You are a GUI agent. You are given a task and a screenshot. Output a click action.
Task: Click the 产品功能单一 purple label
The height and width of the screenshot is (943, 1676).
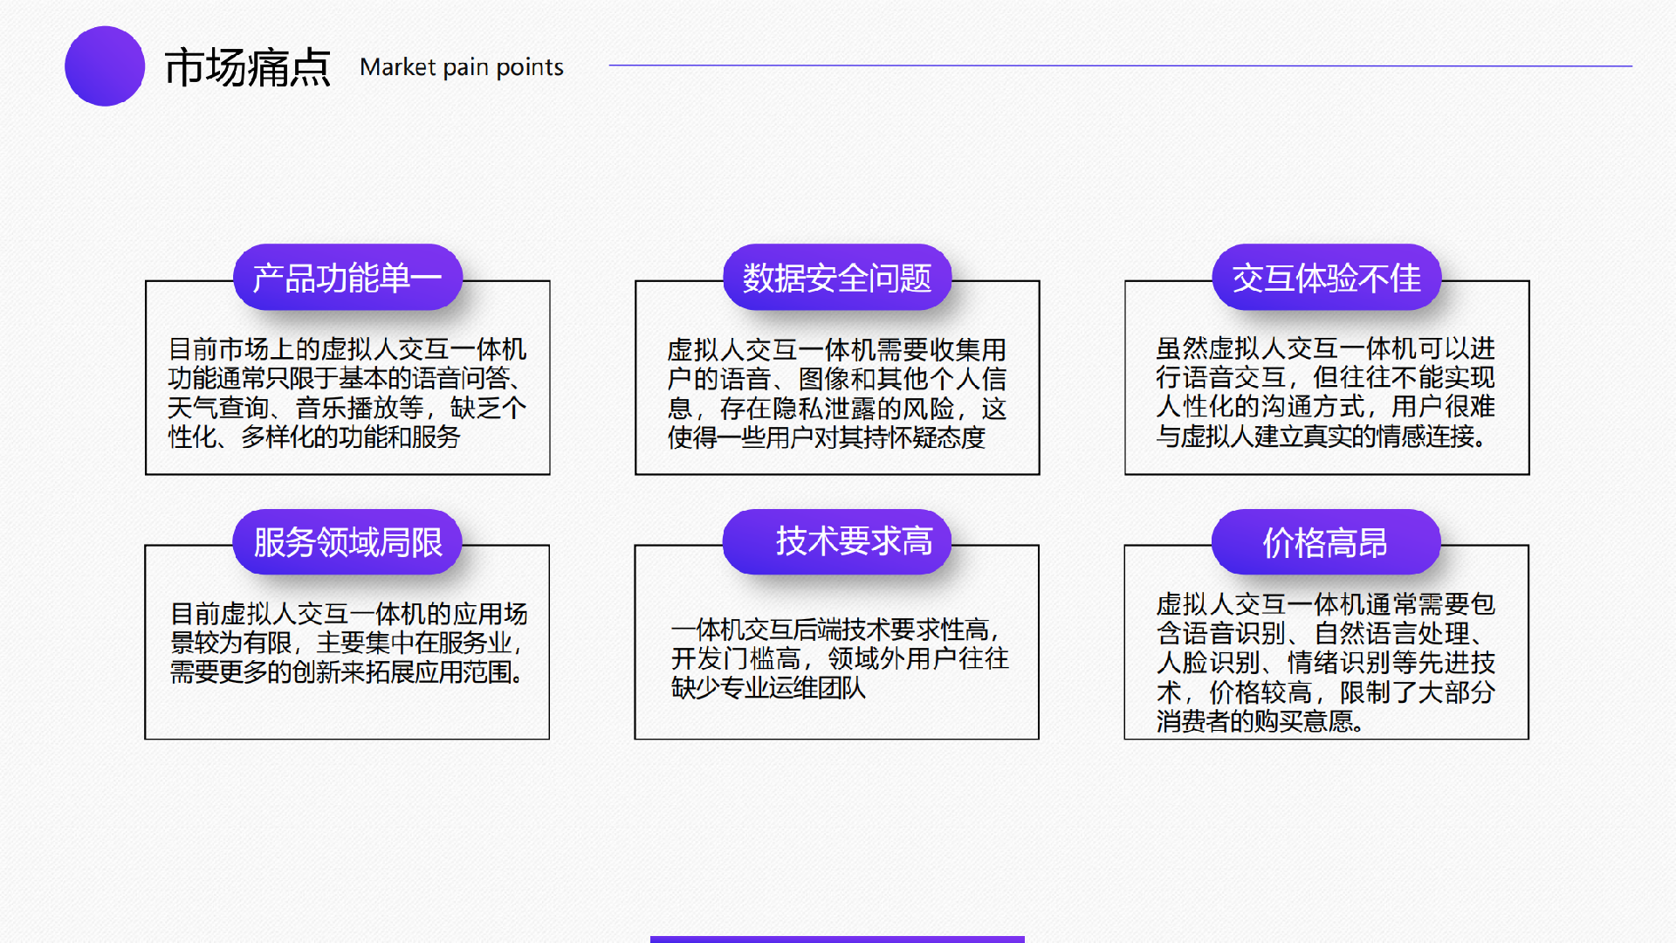347,278
